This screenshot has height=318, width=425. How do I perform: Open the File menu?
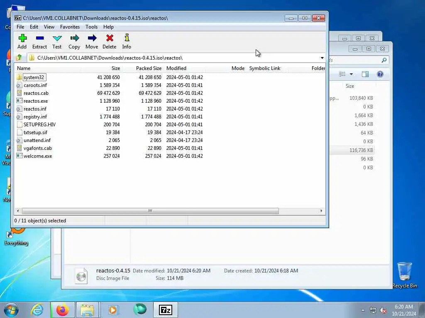(x=20, y=27)
